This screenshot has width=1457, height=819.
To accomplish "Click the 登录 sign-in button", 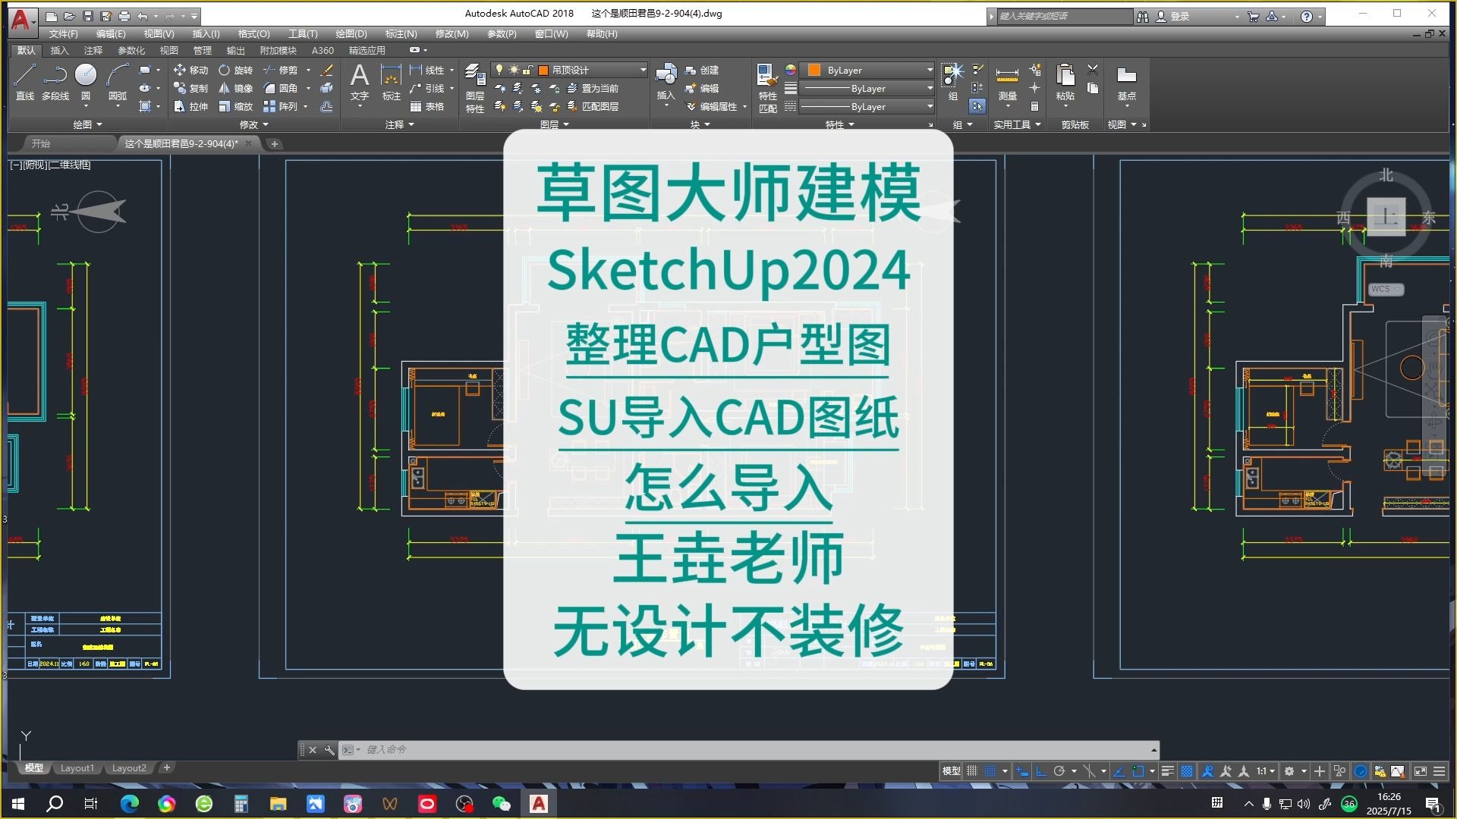I will [1181, 16].
